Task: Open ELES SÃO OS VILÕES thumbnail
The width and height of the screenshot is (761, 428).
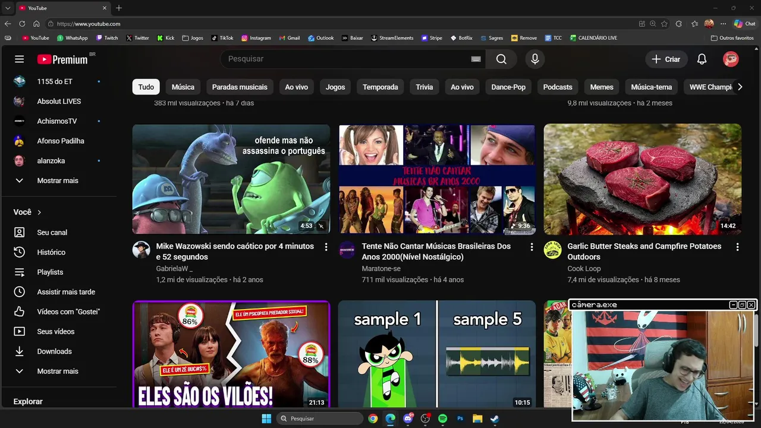Action: [231, 354]
